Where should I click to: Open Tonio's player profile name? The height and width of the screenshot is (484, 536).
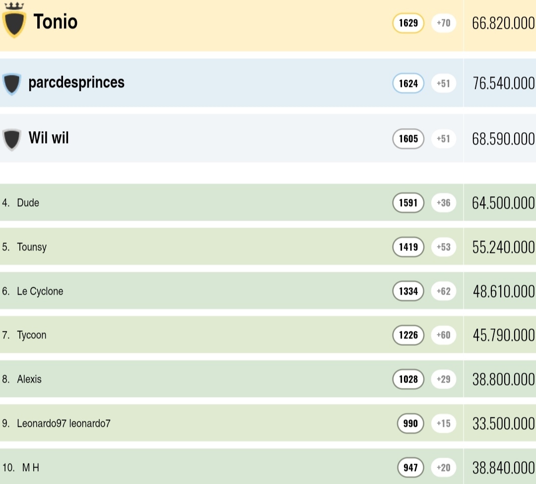(x=56, y=22)
